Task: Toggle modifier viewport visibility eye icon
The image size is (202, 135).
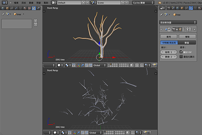Action: pyautogui.click(x=177, y=29)
